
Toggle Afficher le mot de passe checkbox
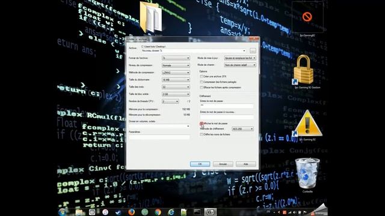tap(202, 124)
